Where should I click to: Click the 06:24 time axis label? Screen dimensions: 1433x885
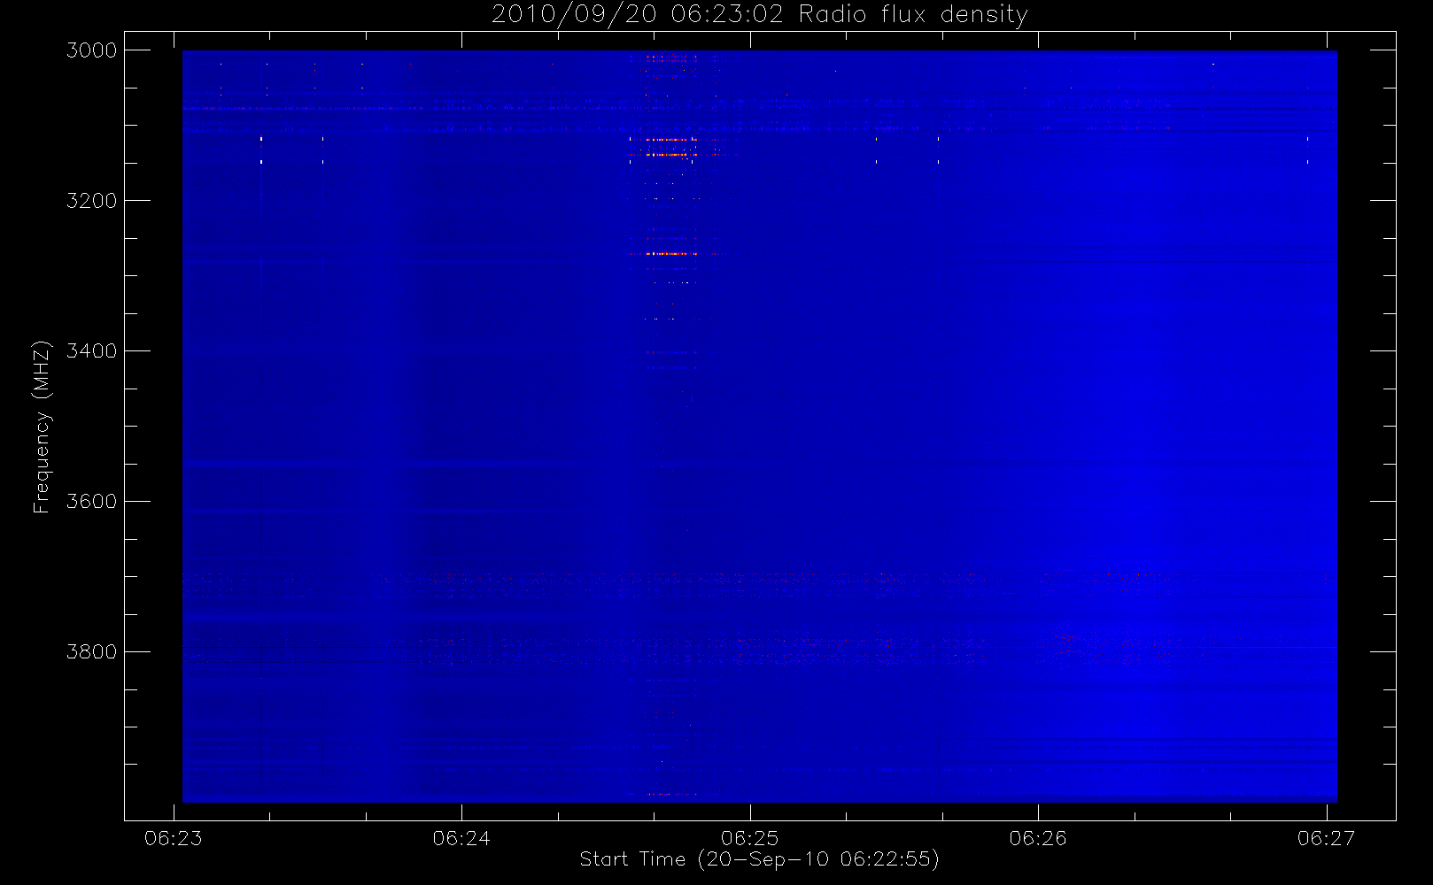click(461, 838)
